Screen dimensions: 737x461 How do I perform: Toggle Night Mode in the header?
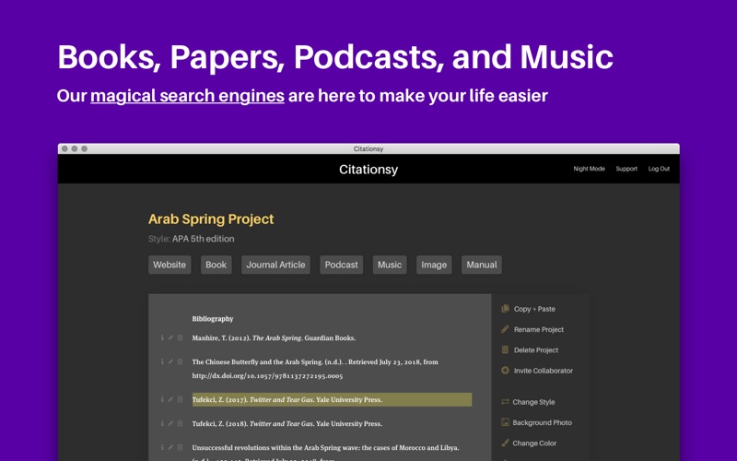[589, 169]
